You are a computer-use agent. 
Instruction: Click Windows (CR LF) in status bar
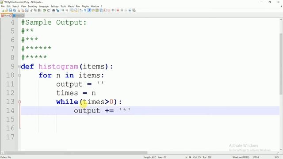(241, 157)
